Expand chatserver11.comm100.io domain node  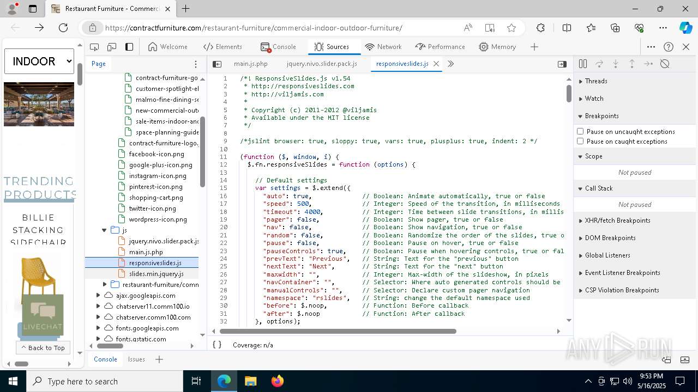98,307
